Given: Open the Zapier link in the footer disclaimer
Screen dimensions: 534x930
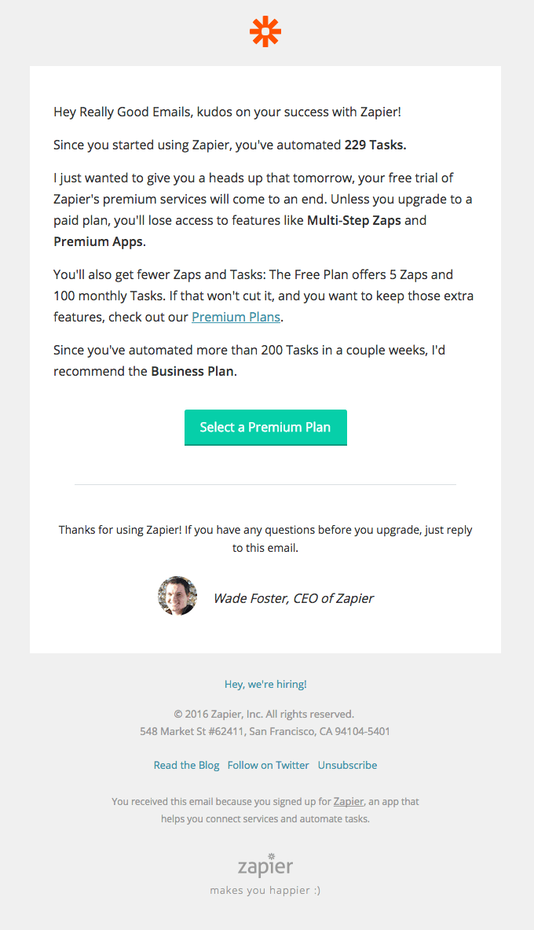Looking at the screenshot, I should tap(348, 801).
